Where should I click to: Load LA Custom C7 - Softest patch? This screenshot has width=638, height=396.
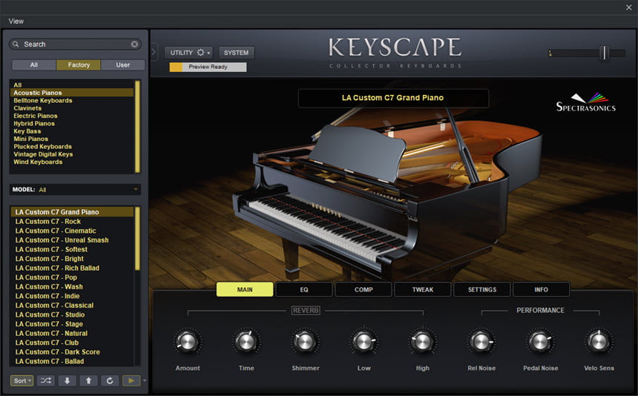pos(72,250)
